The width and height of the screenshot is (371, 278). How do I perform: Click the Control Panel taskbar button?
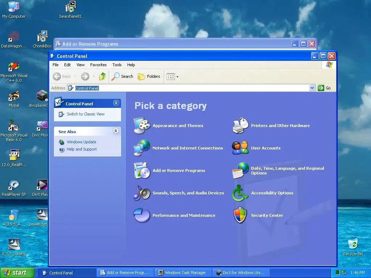(x=67, y=273)
